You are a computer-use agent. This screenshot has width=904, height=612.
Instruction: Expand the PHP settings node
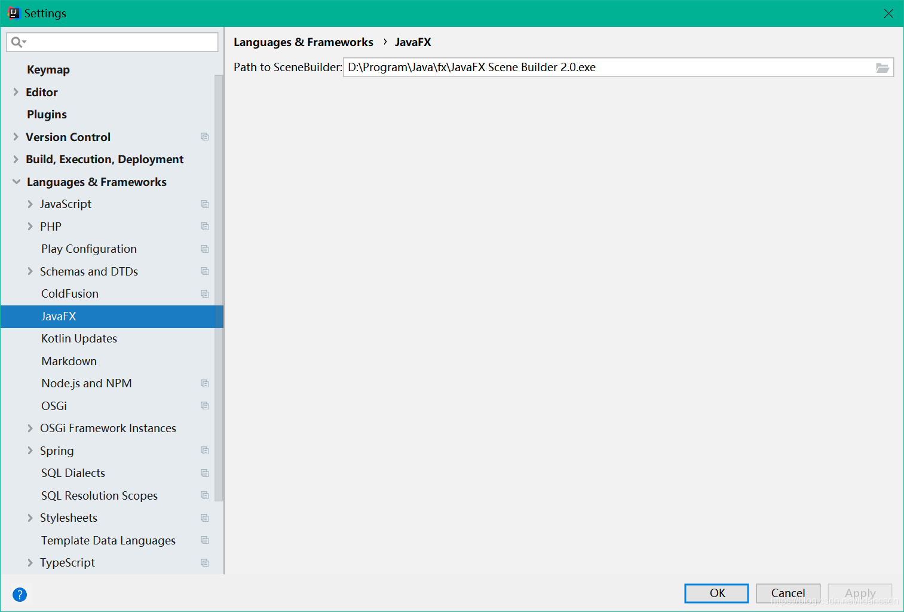pos(30,227)
